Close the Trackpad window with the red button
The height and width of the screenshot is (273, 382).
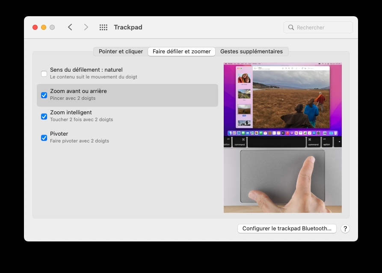[x=35, y=27]
